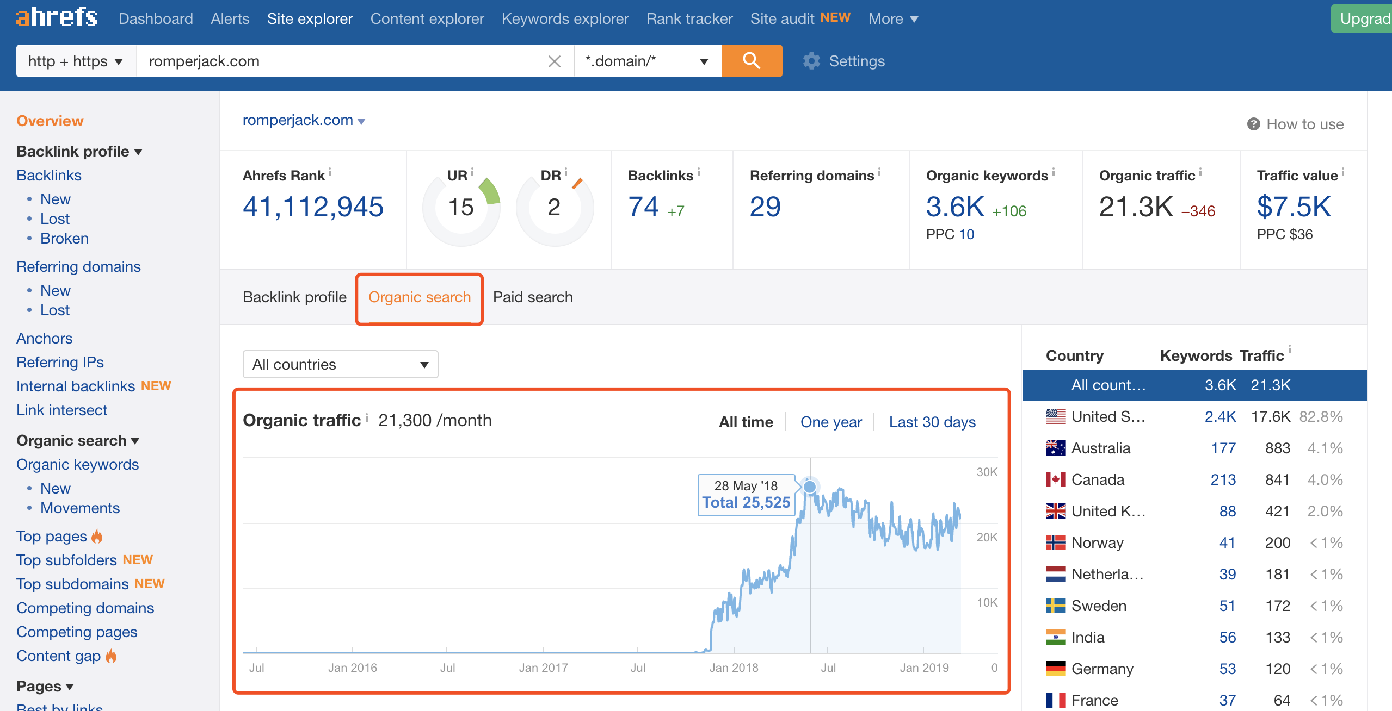Collapse the Backlink profile sidebar section

coord(79,151)
